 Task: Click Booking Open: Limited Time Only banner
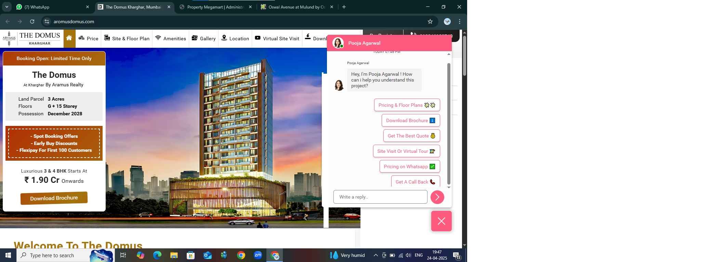click(54, 58)
